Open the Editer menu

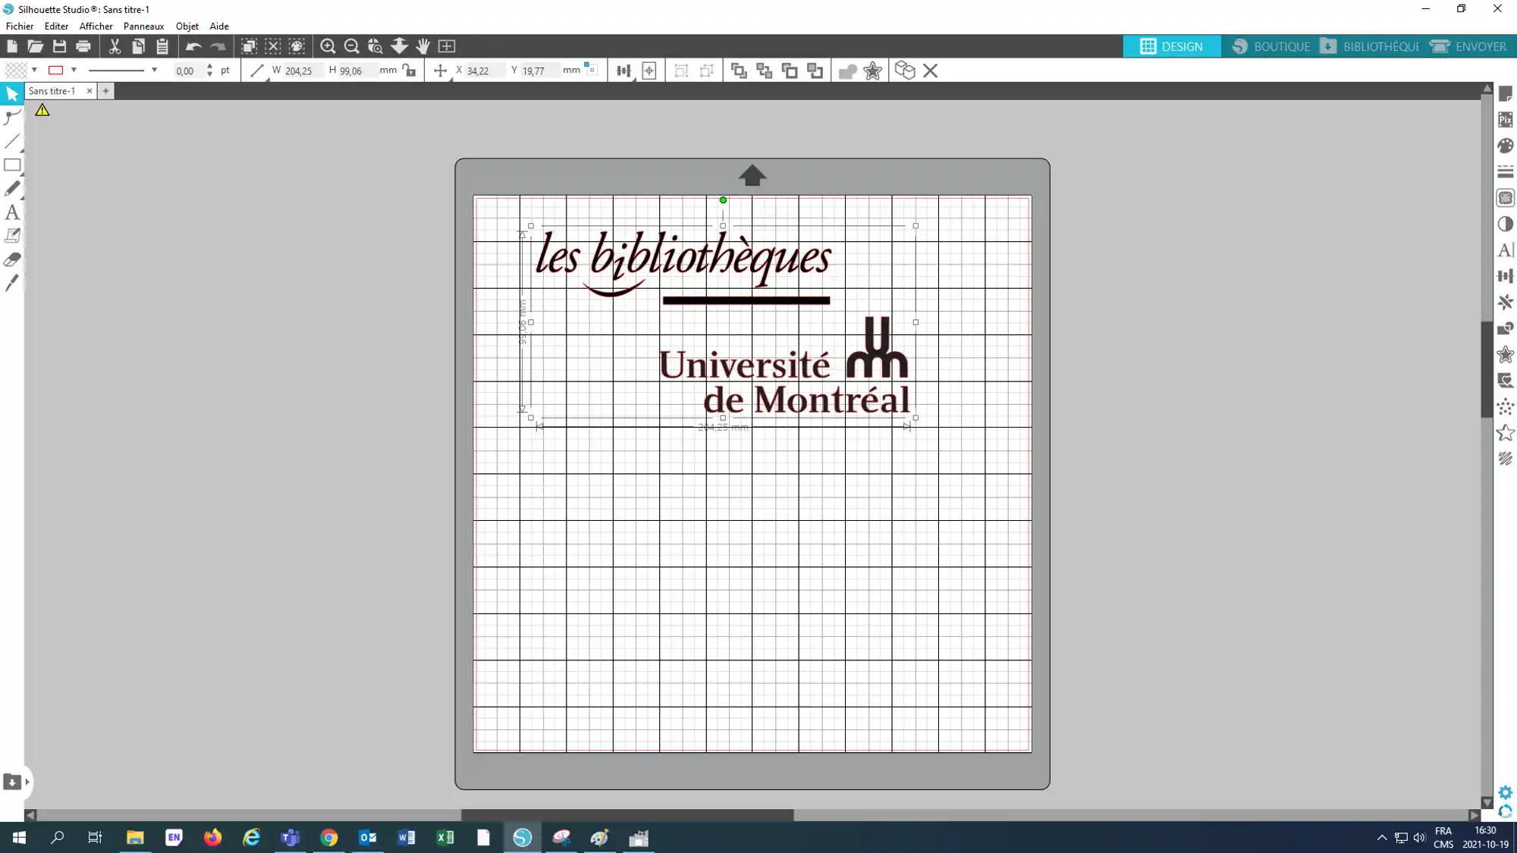click(x=56, y=26)
